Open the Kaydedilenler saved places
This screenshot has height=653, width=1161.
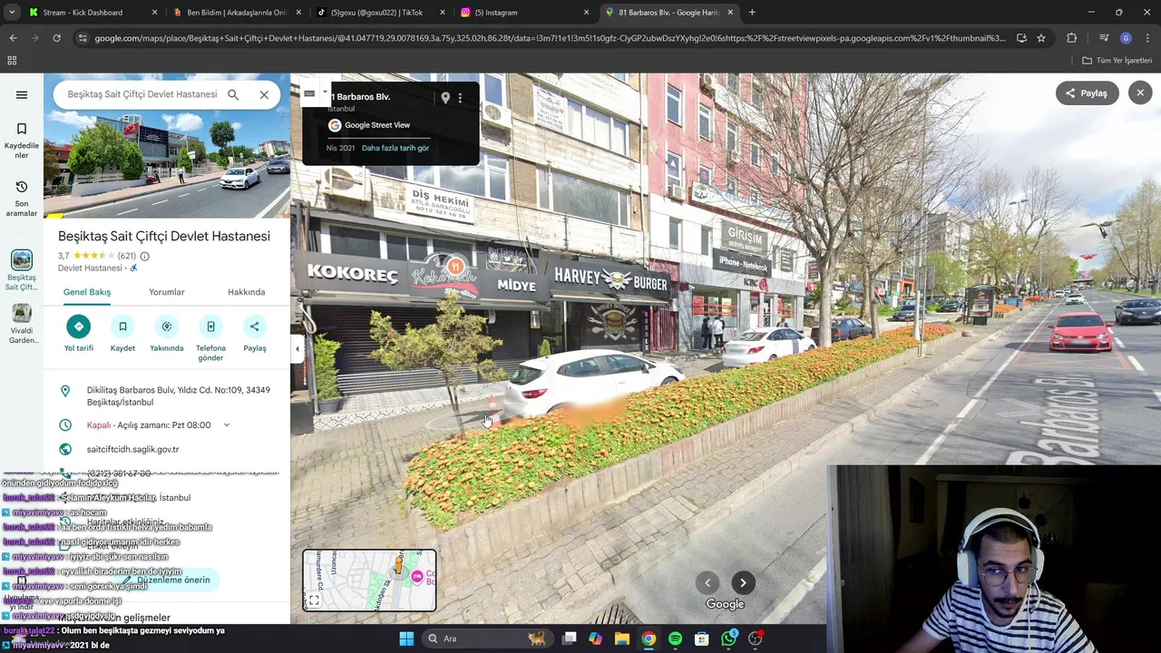point(22,141)
